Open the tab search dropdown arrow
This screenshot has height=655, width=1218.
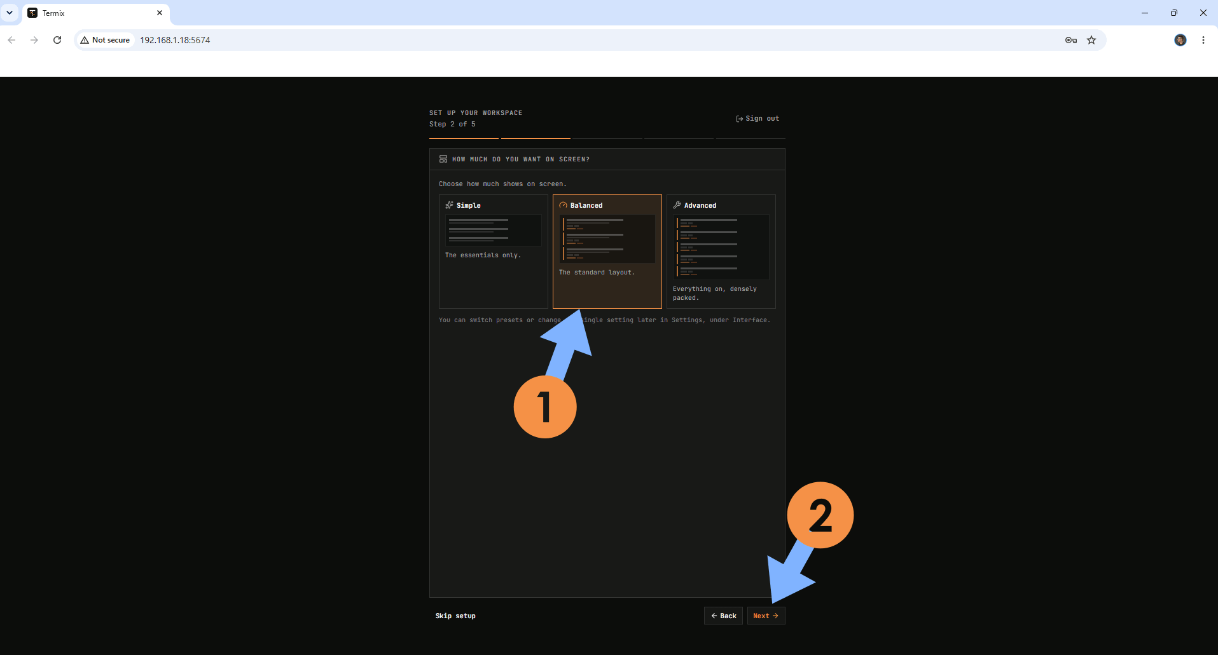(x=10, y=13)
